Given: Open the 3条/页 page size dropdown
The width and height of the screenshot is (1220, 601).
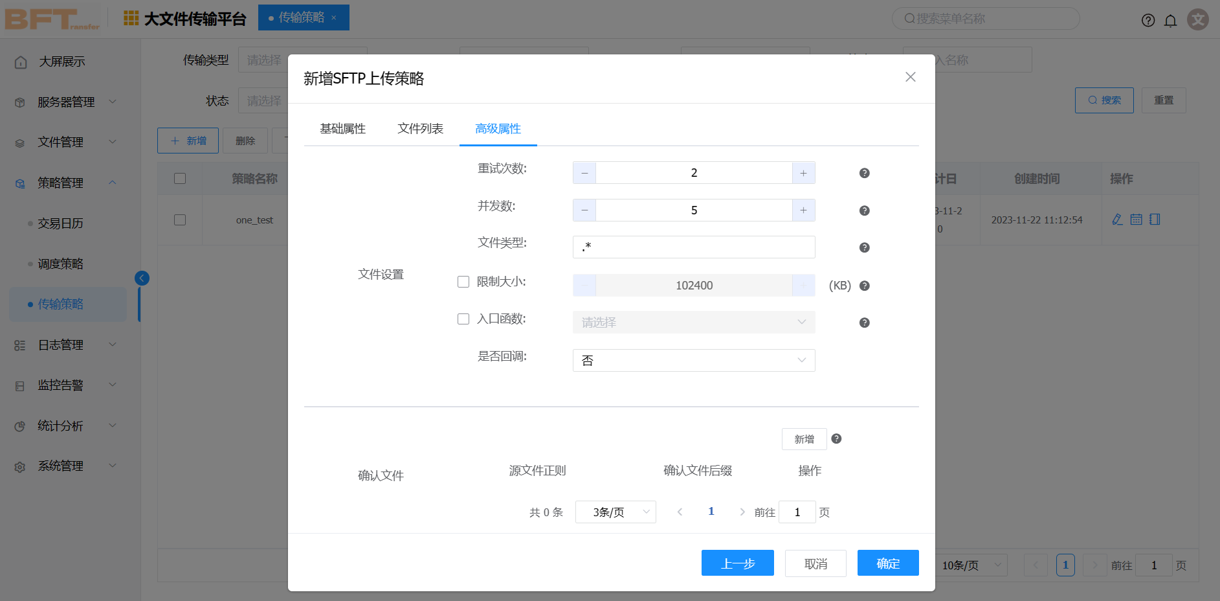Looking at the screenshot, I should [615, 512].
